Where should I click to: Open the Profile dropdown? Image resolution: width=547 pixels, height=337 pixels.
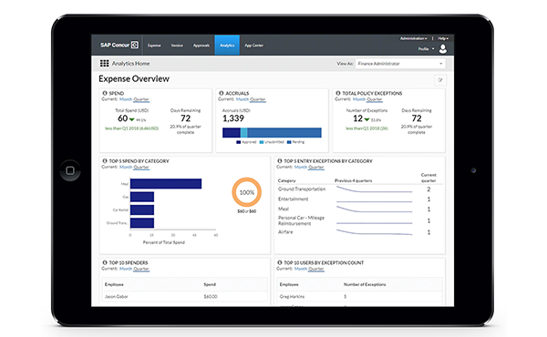[427, 49]
